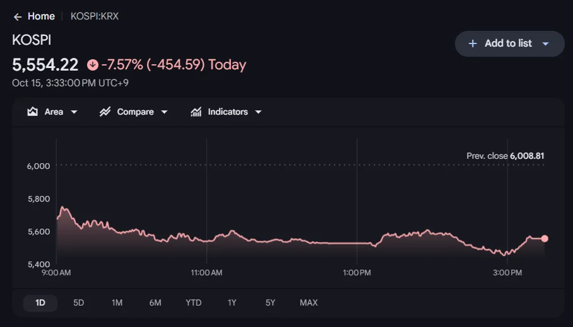Click the red down-arrow change icon

coord(93,65)
